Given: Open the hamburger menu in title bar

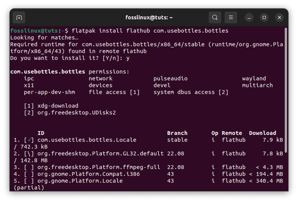Looking at the screenshot, I should pos(231,17).
